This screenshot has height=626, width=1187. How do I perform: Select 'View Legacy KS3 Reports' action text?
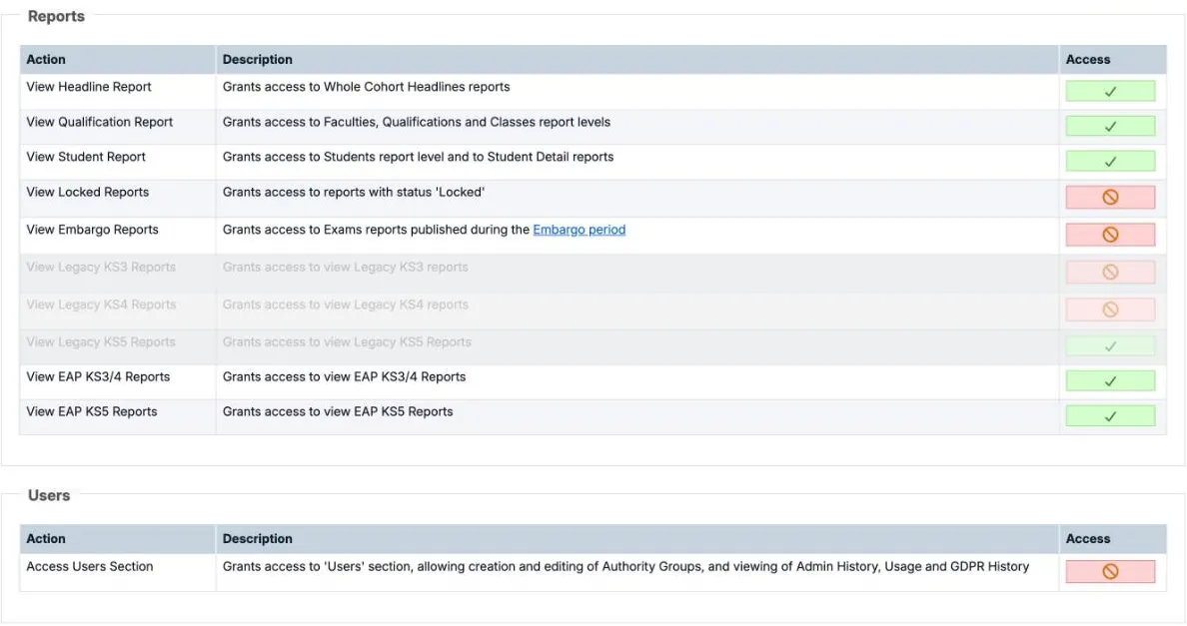(x=101, y=267)
